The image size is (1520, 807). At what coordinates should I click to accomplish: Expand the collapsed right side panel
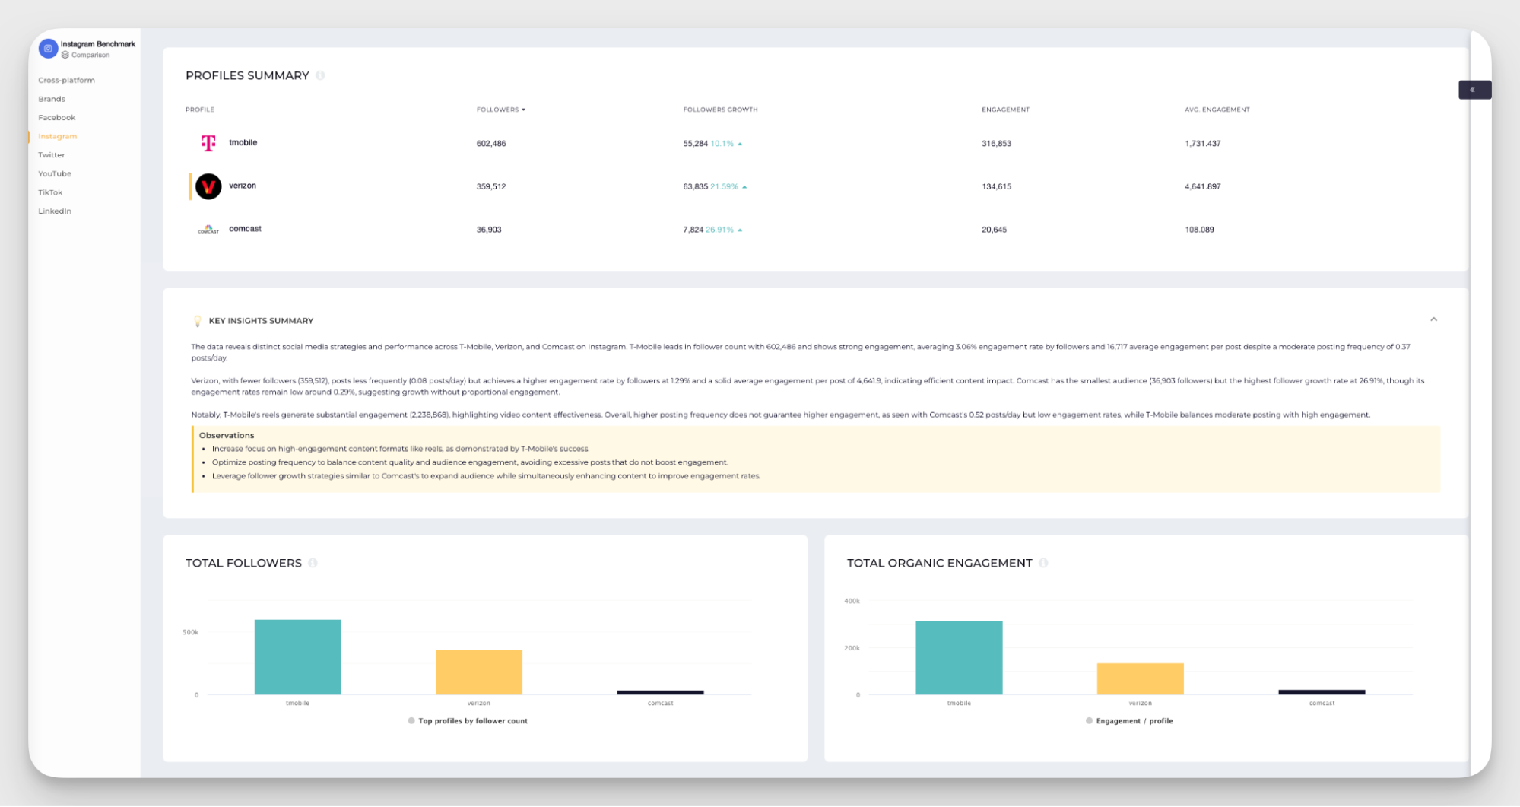click(1474, 90)
